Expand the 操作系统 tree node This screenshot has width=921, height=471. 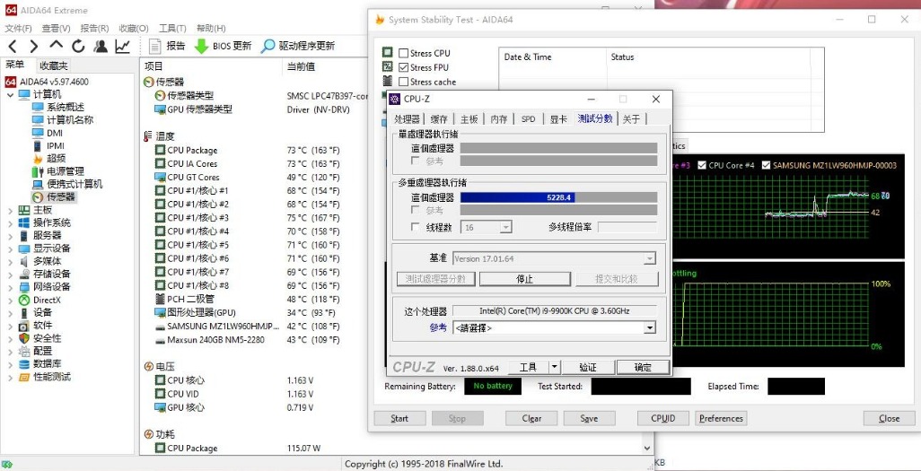click(x=10, y=222)
